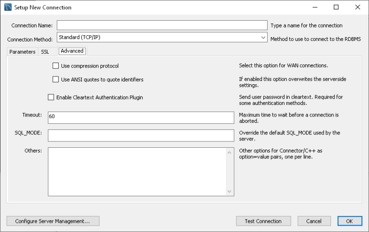Tick Use ANSI quotes to quote identifiers
Screen dimensions: 369x232
(56, 79)
